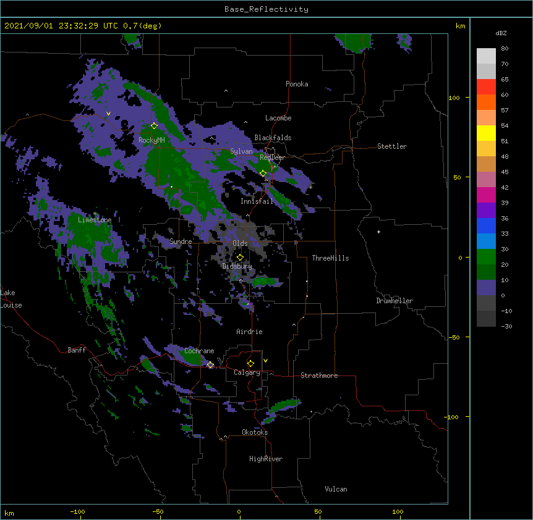Click the yellow diamond marker above Didsbury
The width and height of the screenshot is (533, 520).
coord(240,257)
